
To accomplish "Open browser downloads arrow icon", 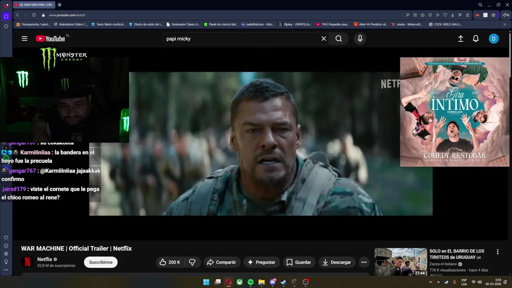I will click(452, 15).
